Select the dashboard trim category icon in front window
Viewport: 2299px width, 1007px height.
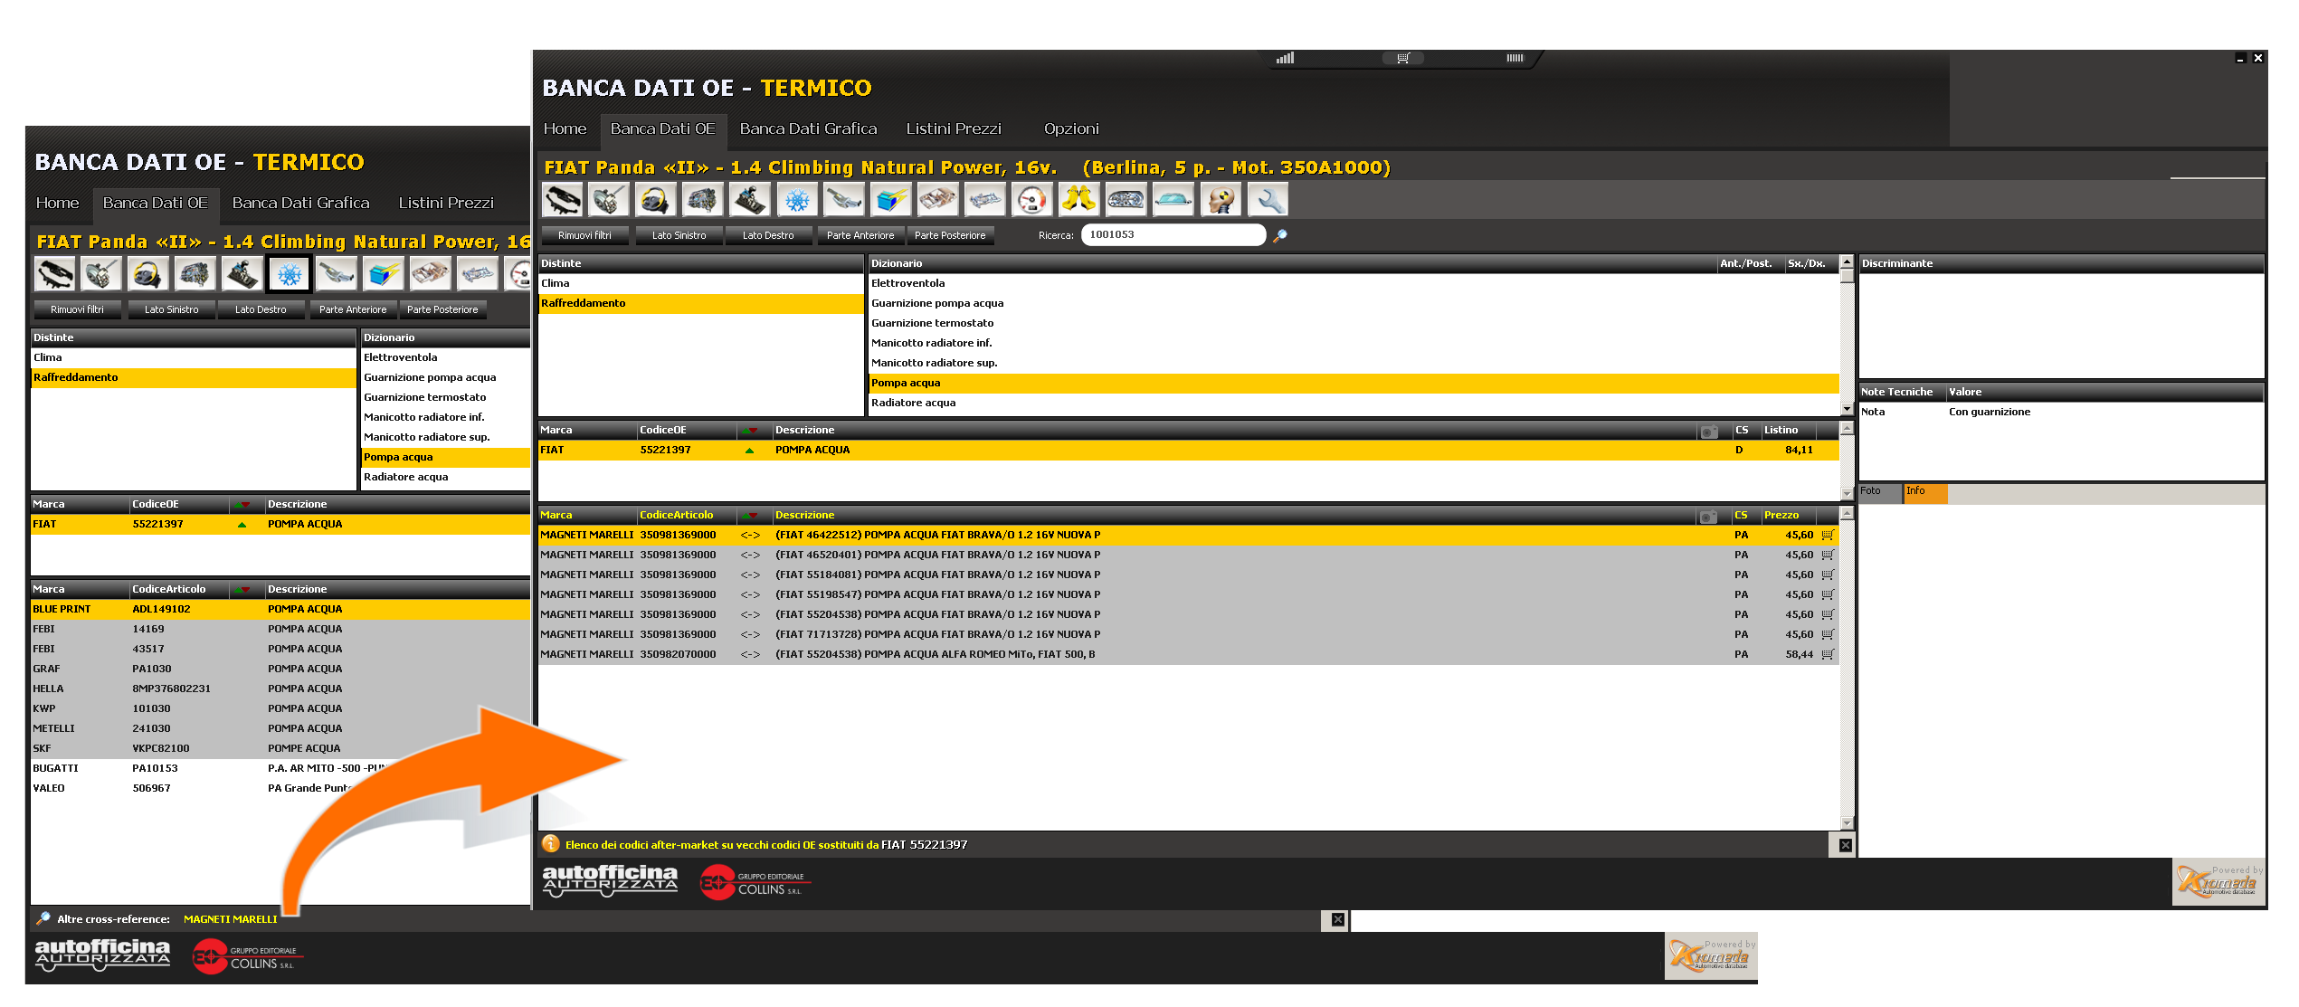[x=562, y=199]
